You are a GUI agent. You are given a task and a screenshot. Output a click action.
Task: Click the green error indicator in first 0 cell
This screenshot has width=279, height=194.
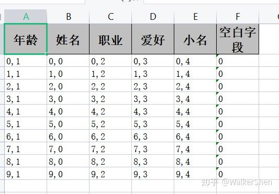click(217, 55)
